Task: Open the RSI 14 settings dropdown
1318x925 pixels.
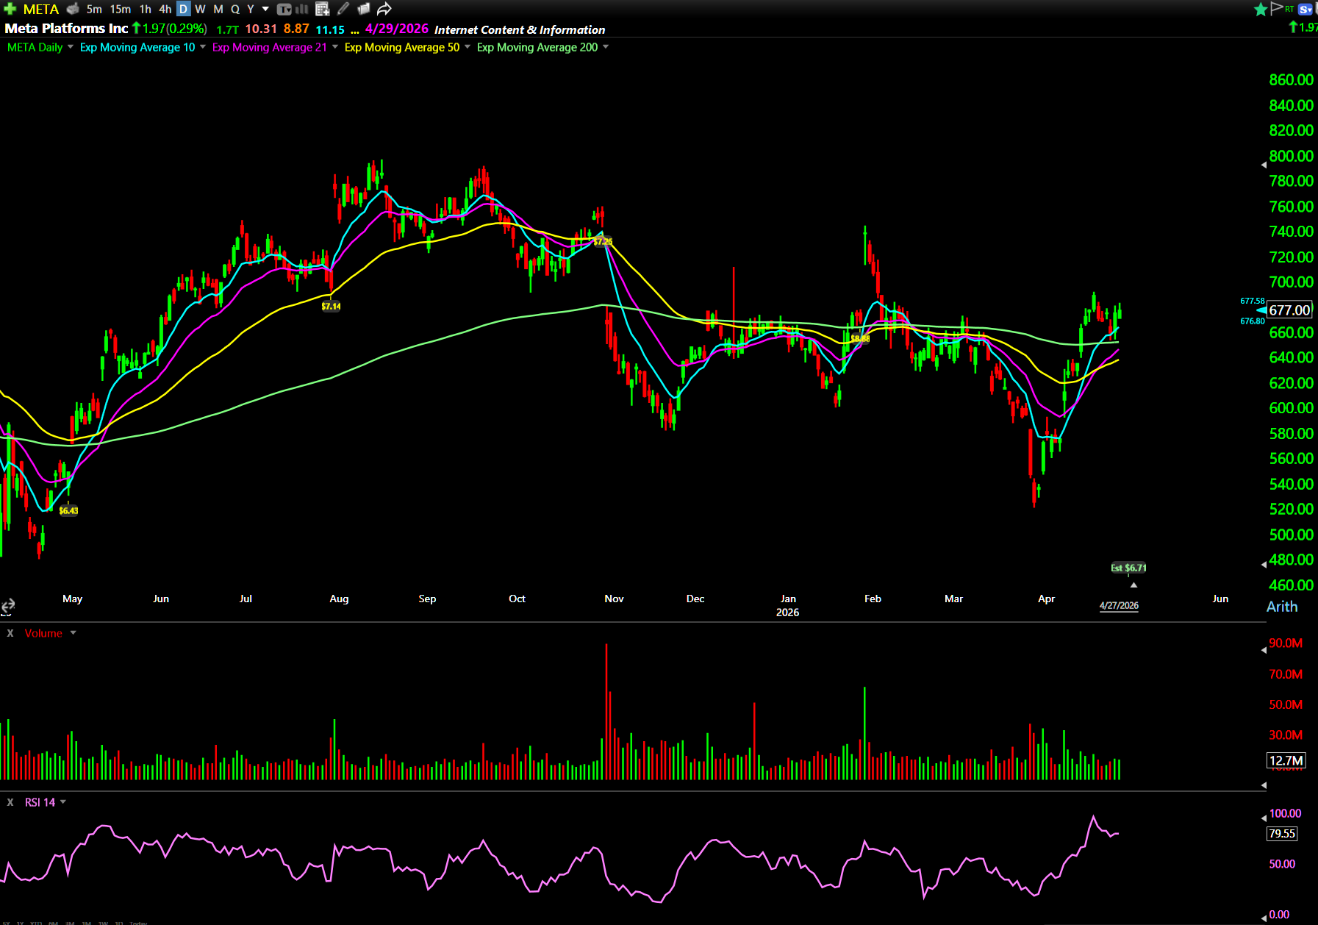Action: tap(63, 802)
